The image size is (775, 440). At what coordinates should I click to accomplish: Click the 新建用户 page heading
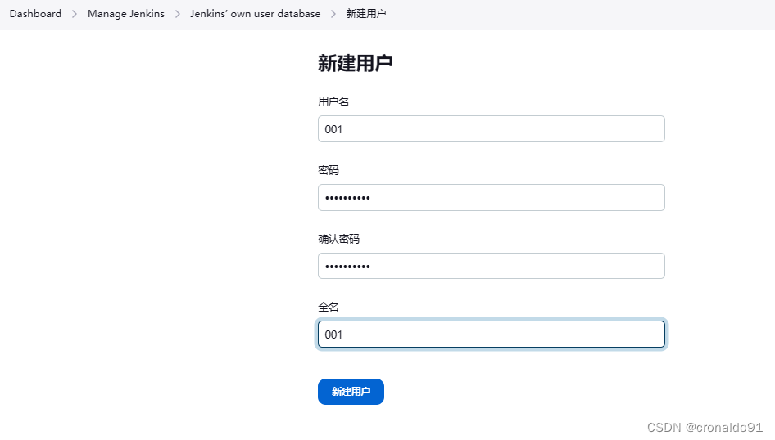tap(355, 63)
